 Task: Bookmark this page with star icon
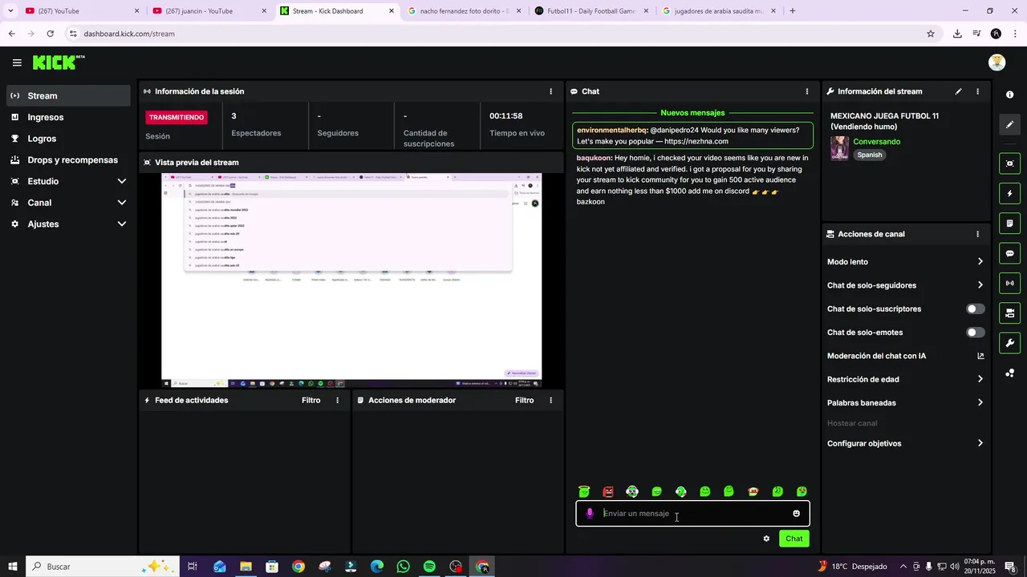[x=931, y=34]
